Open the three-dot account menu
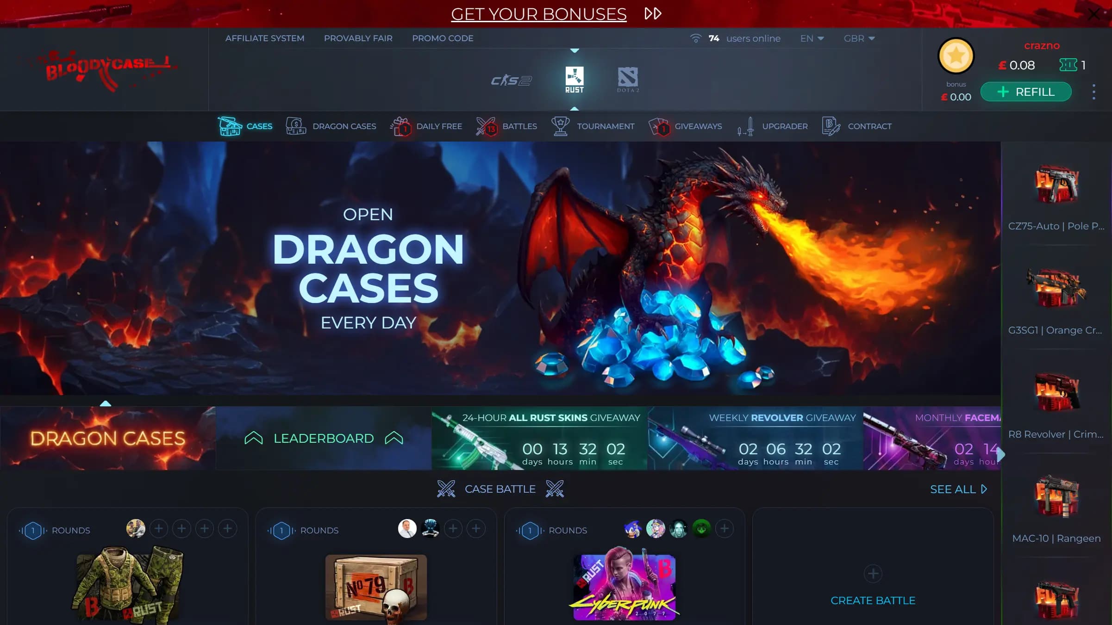Viewport: 1112px width, 625px height. coord(1093,92)
